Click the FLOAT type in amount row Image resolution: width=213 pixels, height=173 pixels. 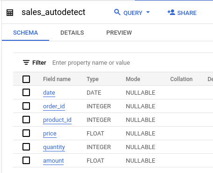click(x=95, y=161)
